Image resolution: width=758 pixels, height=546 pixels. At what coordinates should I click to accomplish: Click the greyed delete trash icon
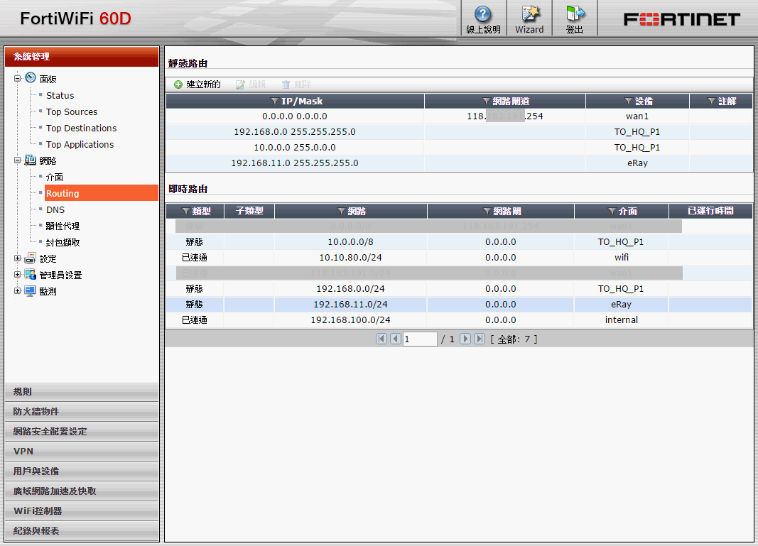[286, 84]
